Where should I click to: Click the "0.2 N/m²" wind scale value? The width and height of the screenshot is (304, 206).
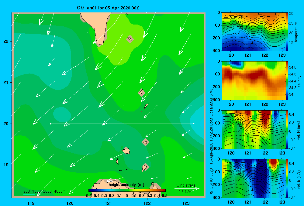186,191
